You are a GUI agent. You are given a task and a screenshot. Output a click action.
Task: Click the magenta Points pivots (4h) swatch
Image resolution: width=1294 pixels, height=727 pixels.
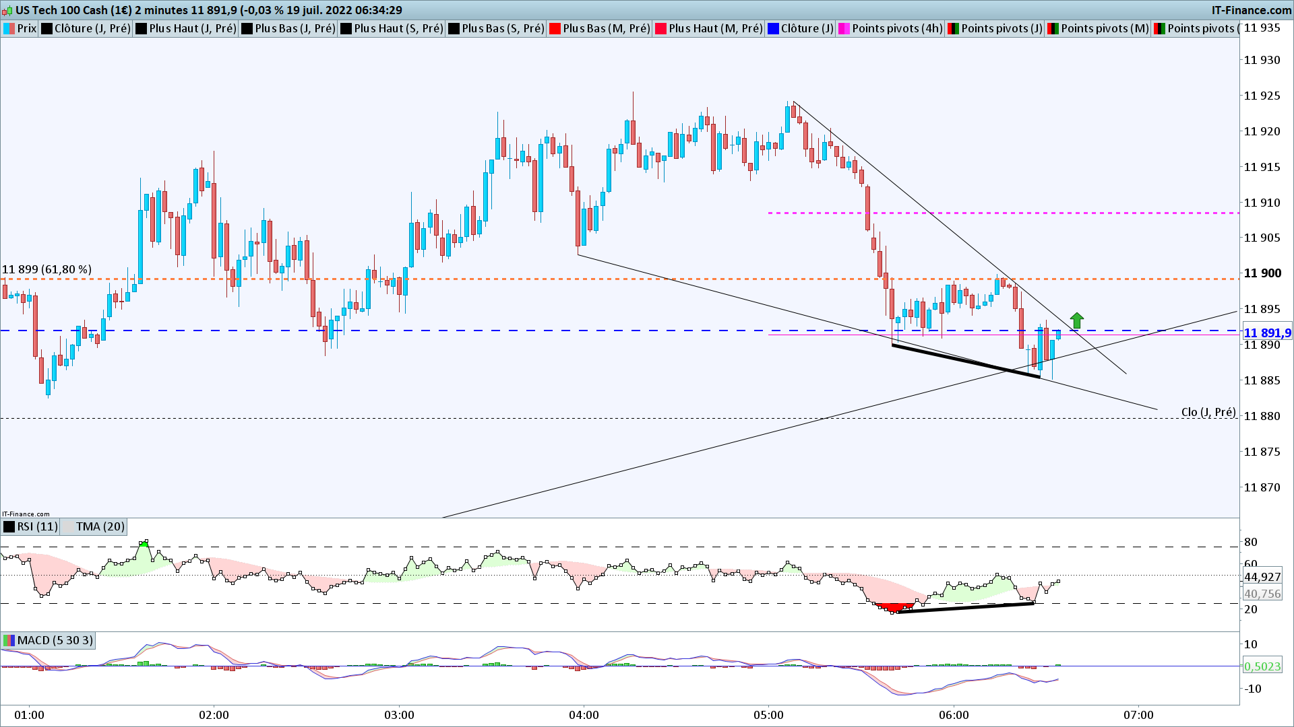(x=844, y=28)
